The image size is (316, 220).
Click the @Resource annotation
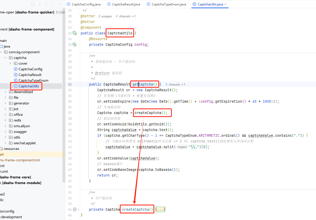coord(98,39)
